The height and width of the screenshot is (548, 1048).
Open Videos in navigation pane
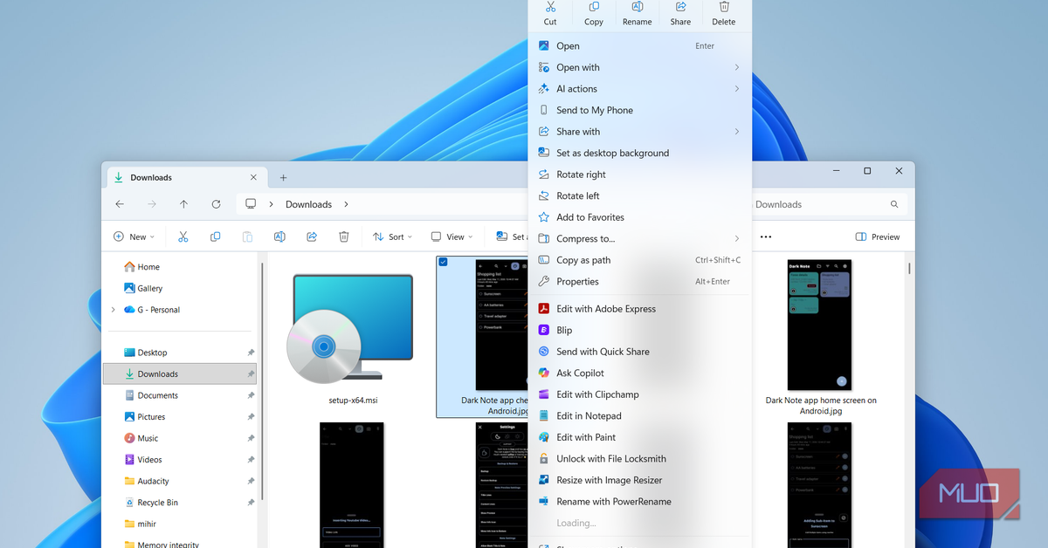click(182, 460)
